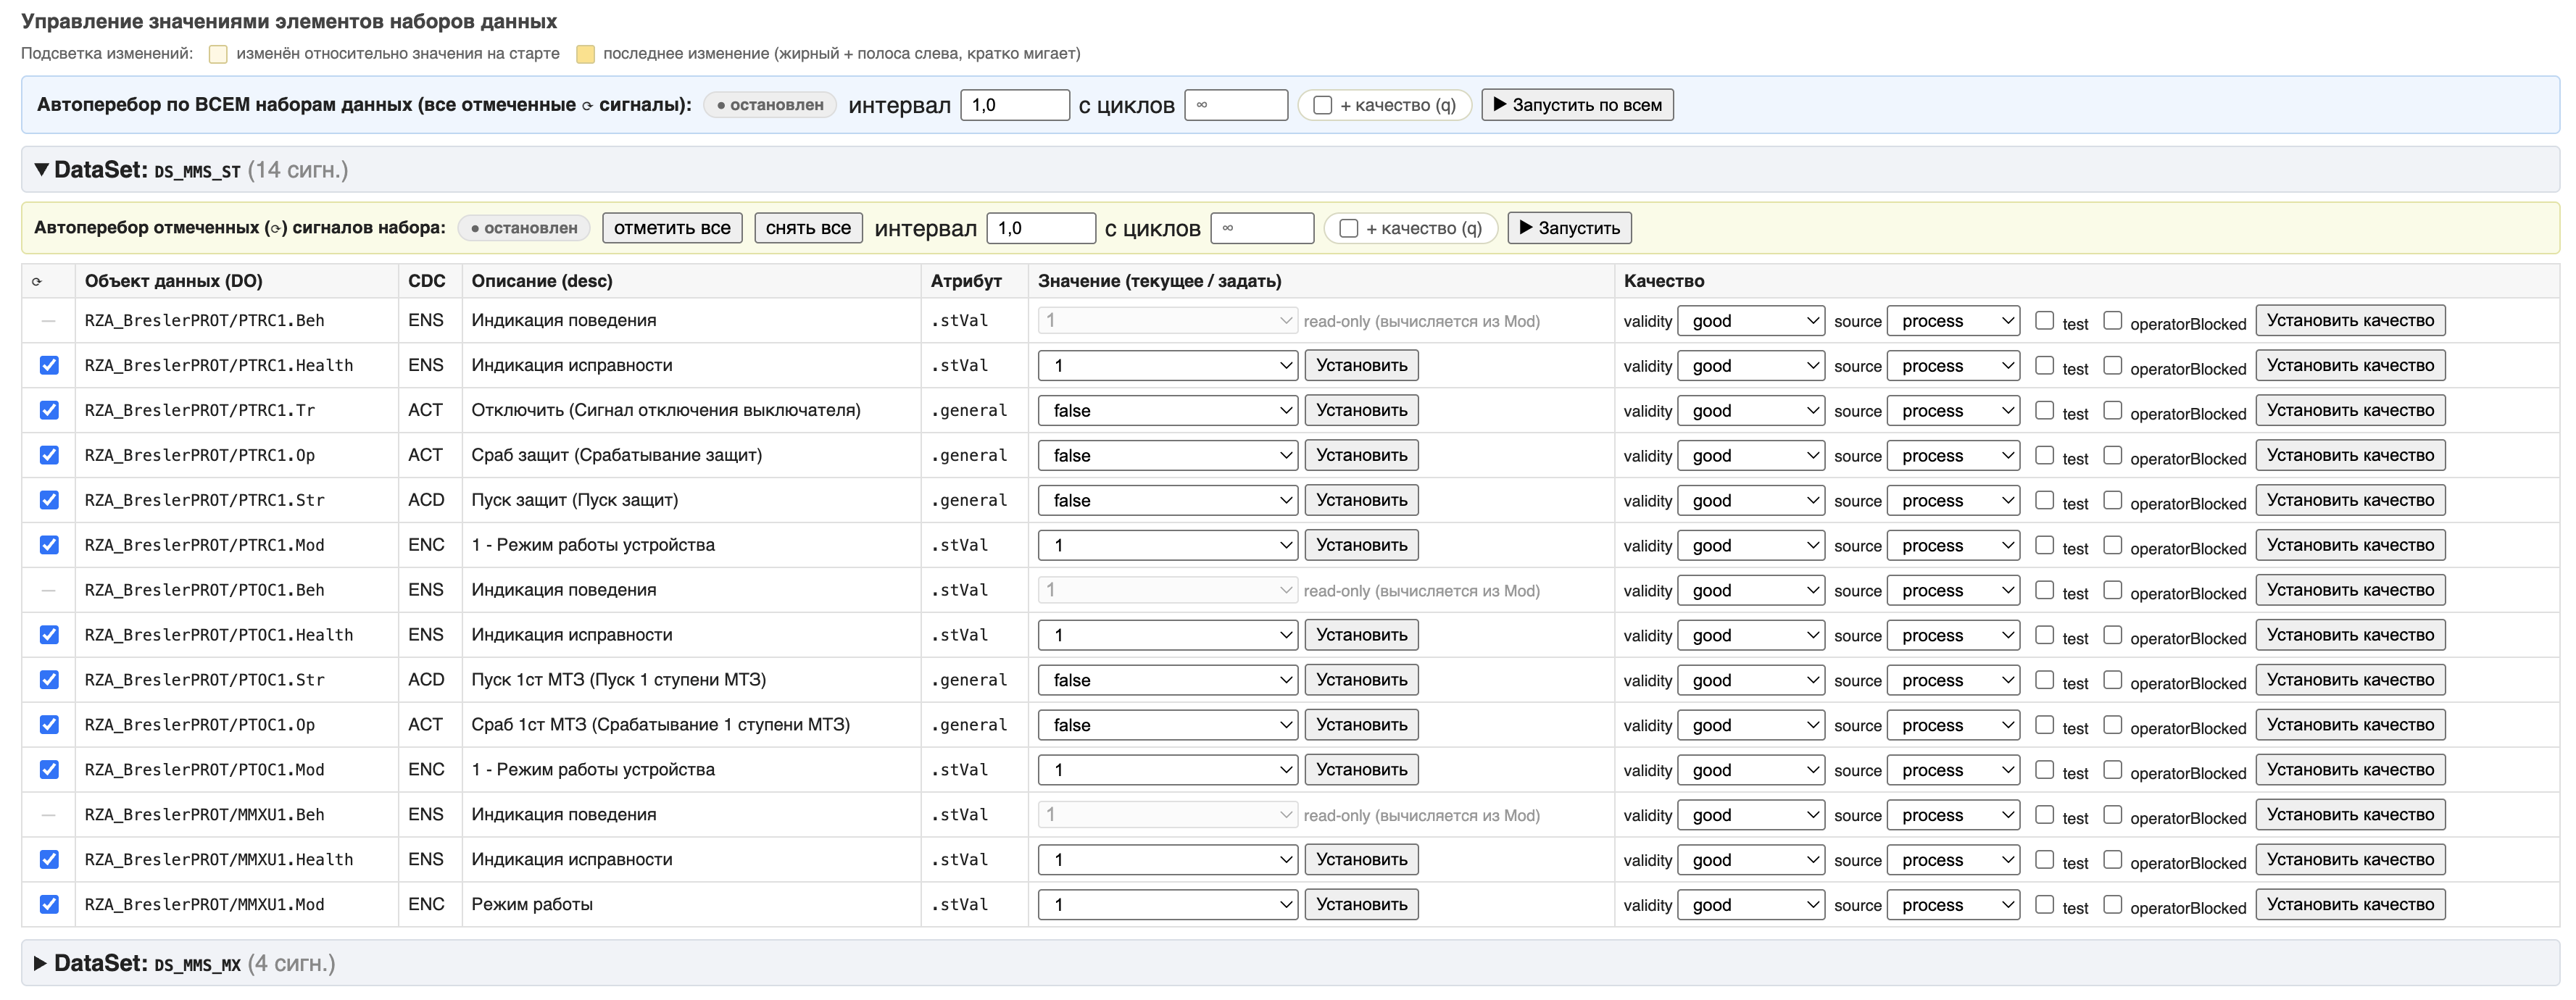
Task: Click description 'Сраб защит (Срабатывание защит)'
Action: pos(616,455)
